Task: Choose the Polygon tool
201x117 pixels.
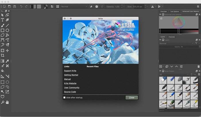Action: 2,35
